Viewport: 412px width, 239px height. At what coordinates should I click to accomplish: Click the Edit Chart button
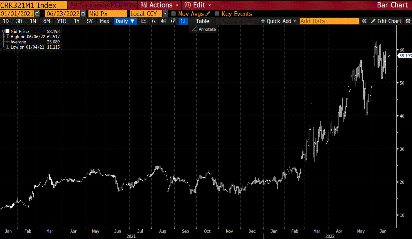coord(386,21)
